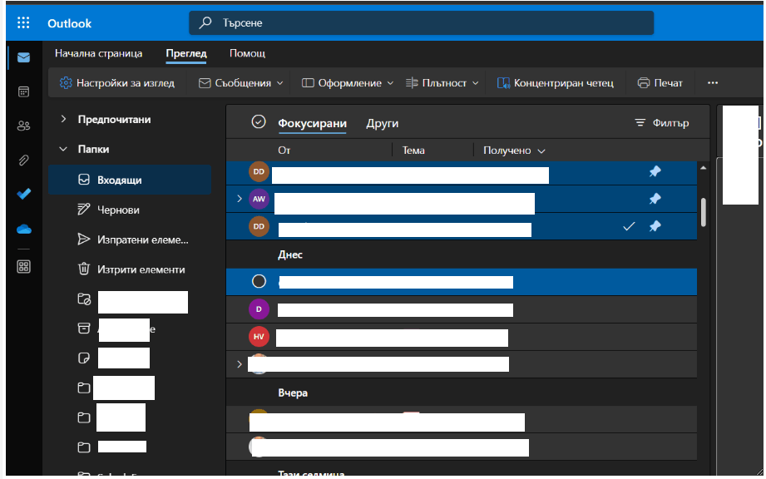Open Files paperclip icon in rail
Image resolution: width=766 pixels, height=479 pixels.
pos(23,160)
